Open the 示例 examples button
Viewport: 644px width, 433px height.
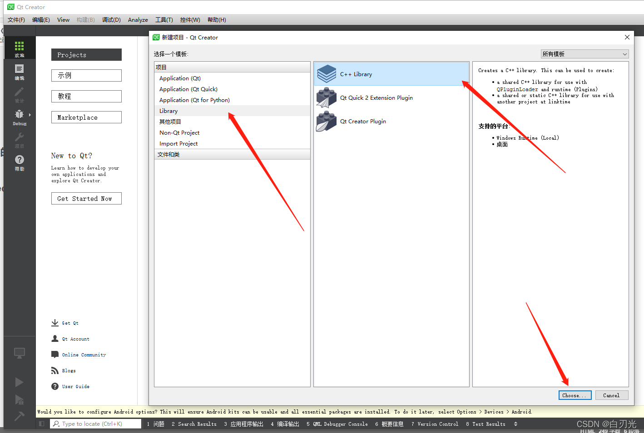[86, 75]
